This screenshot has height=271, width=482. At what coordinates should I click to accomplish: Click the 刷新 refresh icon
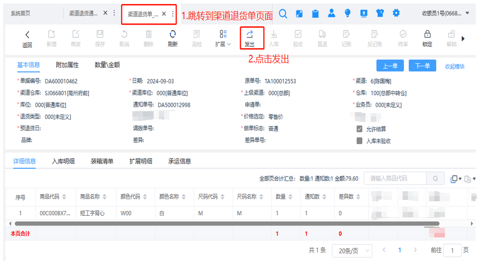[173, 34]
